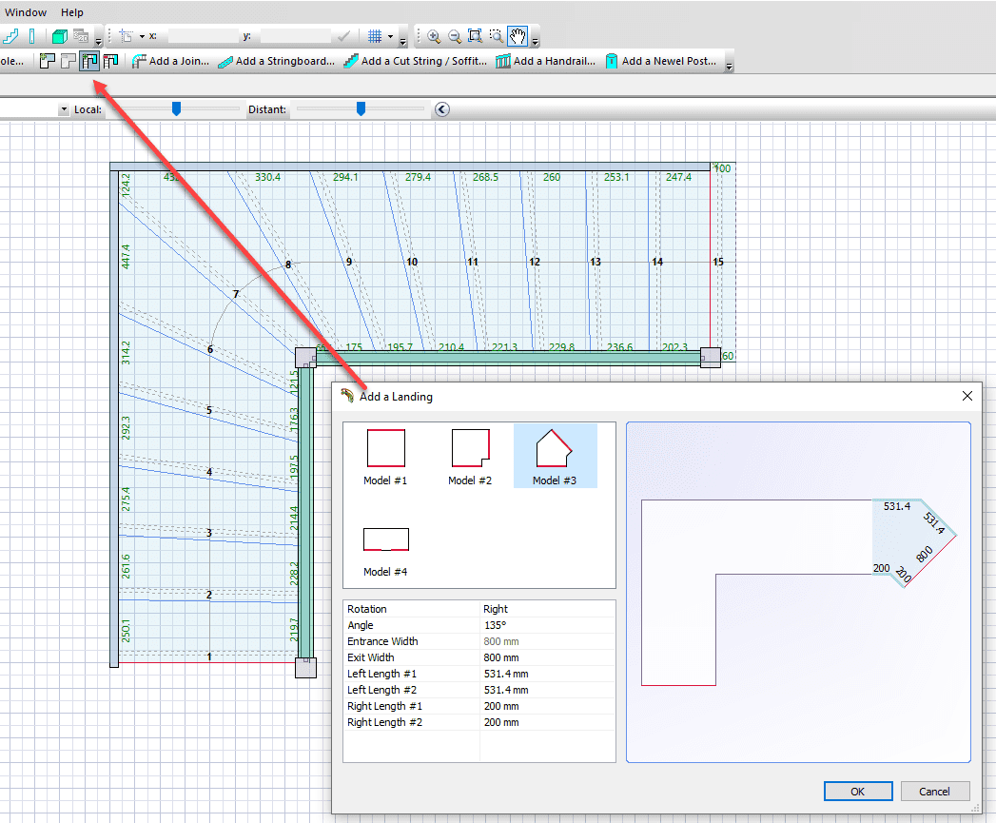Click the collapse arrow circle beside Distant slider

pos(442,109)
